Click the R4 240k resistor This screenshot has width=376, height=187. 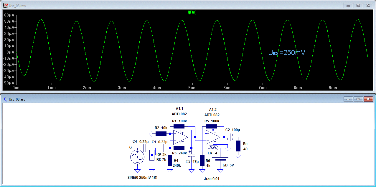coord(170,161)
